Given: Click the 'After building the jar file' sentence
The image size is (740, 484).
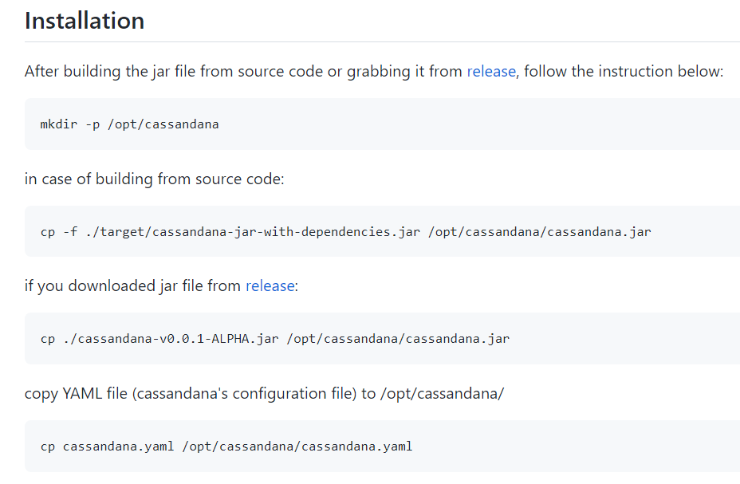Looking at the screenshot, I should coord(374,71).
